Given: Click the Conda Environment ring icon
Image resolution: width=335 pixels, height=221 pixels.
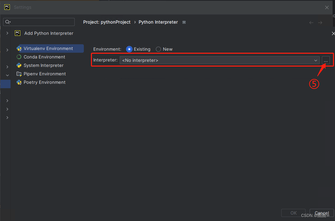Looking at the screenshot, I should tap(19, 57).
